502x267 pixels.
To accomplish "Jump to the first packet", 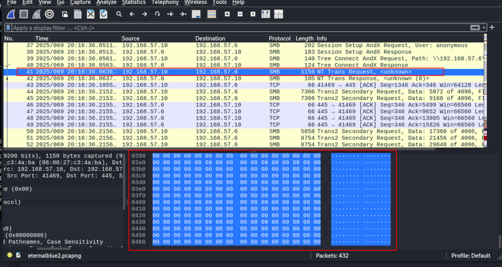I will click(x=170, y=14).
